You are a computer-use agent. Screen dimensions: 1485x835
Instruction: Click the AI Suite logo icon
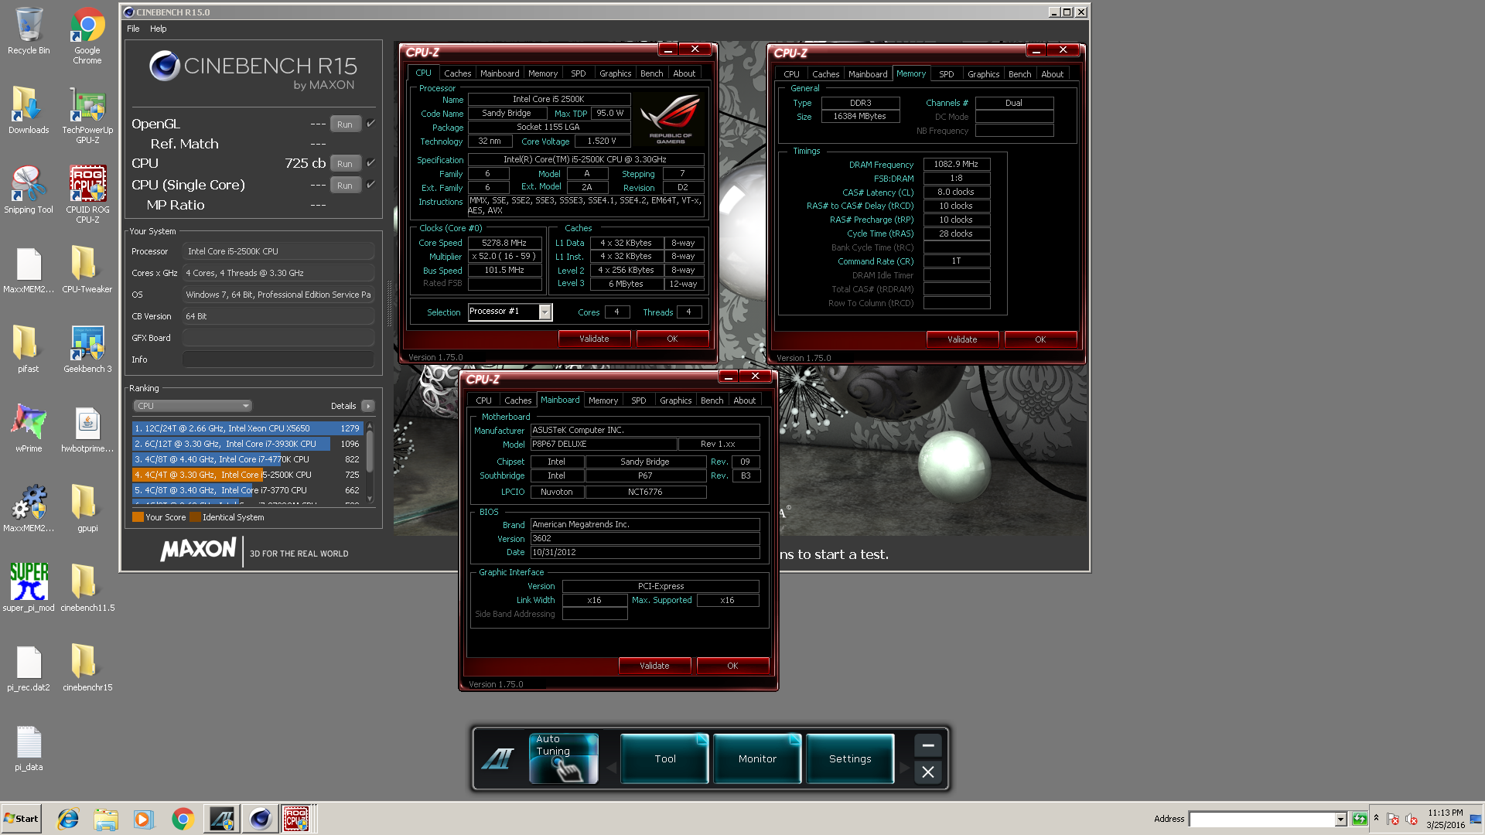[x=497, y=758]
